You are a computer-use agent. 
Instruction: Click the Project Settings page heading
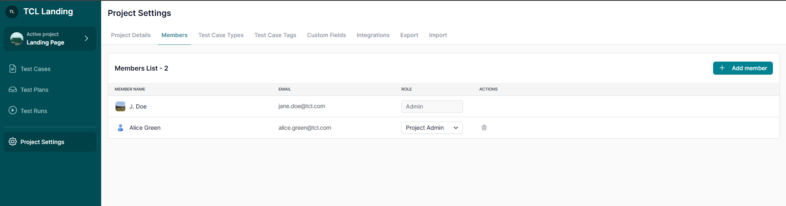coord(139,13)
